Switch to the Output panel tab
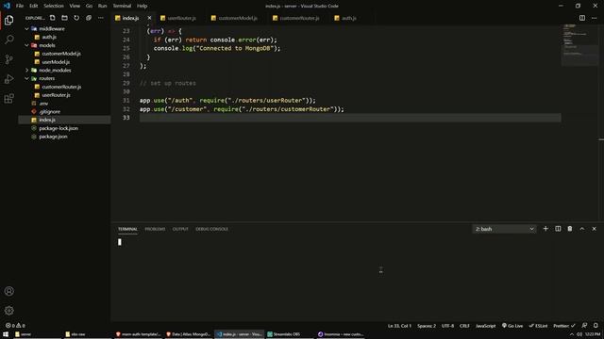 click(180, 229)
